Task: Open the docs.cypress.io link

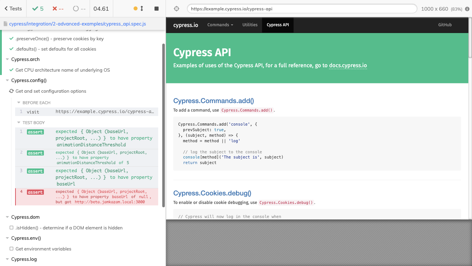Action: [348, 65]
